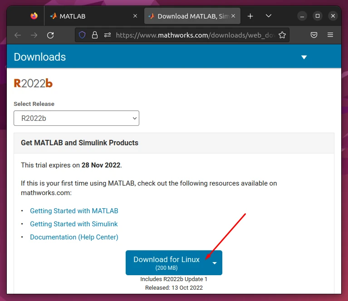Click the MATLAB tab favicon
Viewport: 348px width, 301px height.
(x=54, y=16)
